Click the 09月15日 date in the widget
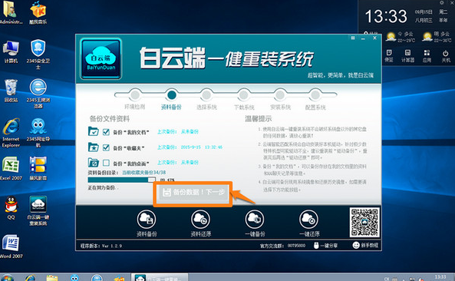Viewport: 455px width, 281px height. click(424, 12)
